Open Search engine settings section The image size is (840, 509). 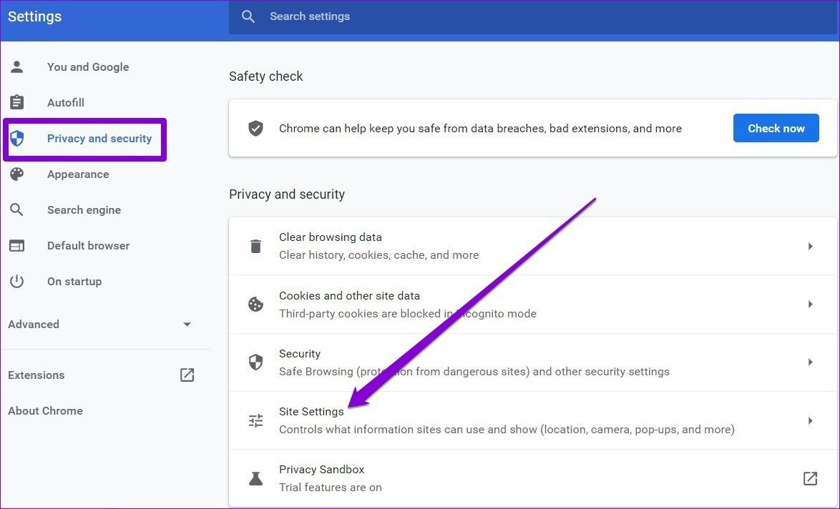(x=84, y=209)
